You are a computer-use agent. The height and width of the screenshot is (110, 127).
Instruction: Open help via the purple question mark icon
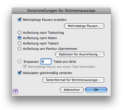[15, 91]
